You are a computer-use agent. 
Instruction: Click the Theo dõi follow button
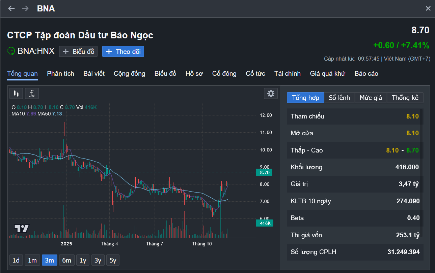[x=123, y=52]
